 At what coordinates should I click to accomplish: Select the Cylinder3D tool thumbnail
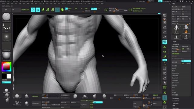coord(186,27)
